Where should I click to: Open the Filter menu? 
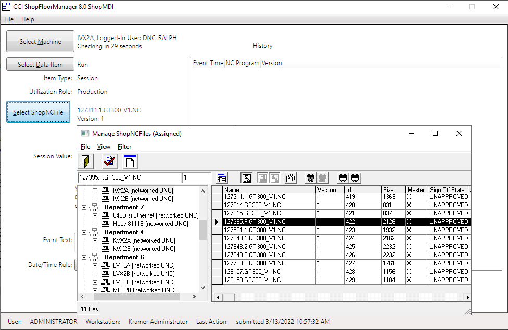124,147
